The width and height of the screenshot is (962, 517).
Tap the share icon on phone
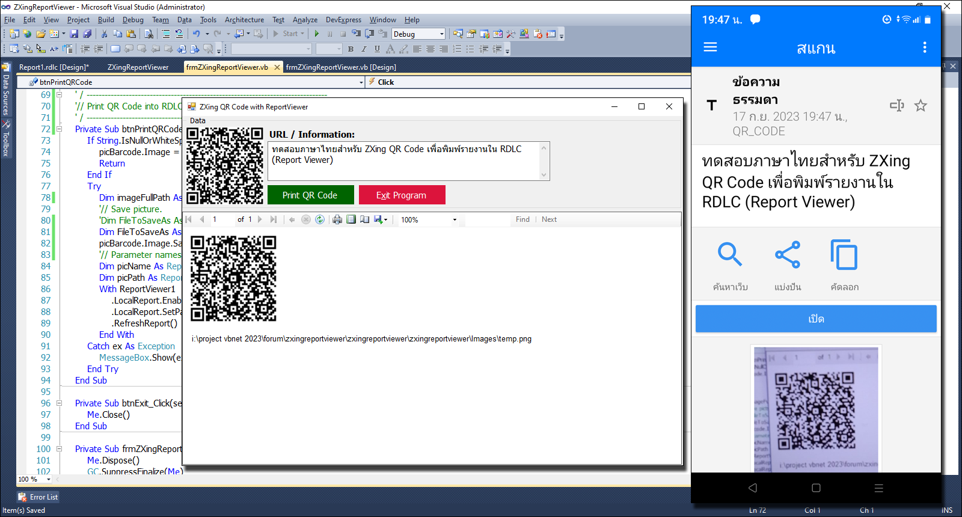(x=788, y=254)
